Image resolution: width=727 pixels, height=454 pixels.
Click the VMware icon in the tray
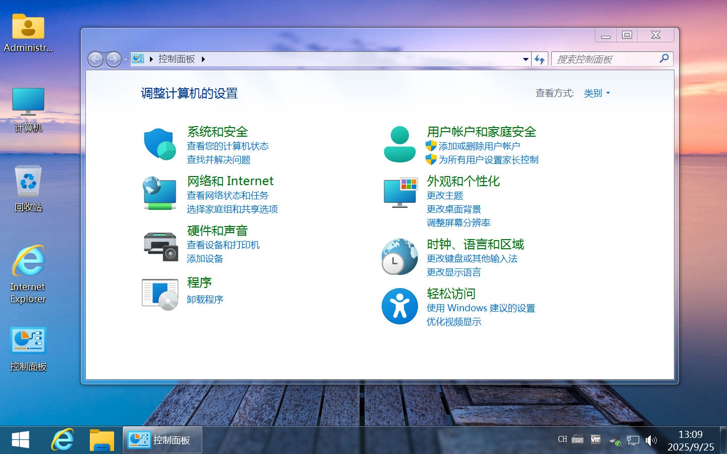[x=596, y=439]
